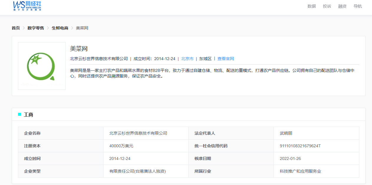Select 融资 in the top navigation

click(342, 6)
